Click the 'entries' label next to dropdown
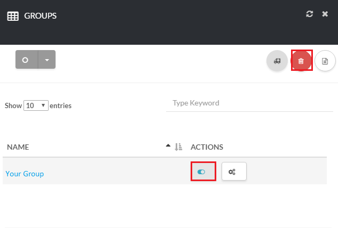 60,105
